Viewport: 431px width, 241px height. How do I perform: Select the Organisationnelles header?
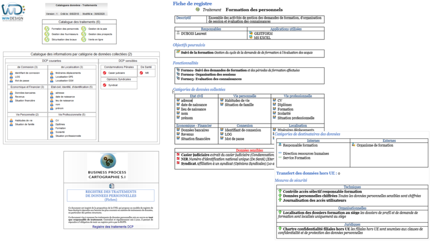[x=352, y=208]
